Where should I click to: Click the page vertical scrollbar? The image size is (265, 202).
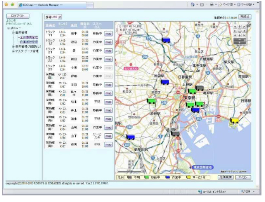coord(257,99)
